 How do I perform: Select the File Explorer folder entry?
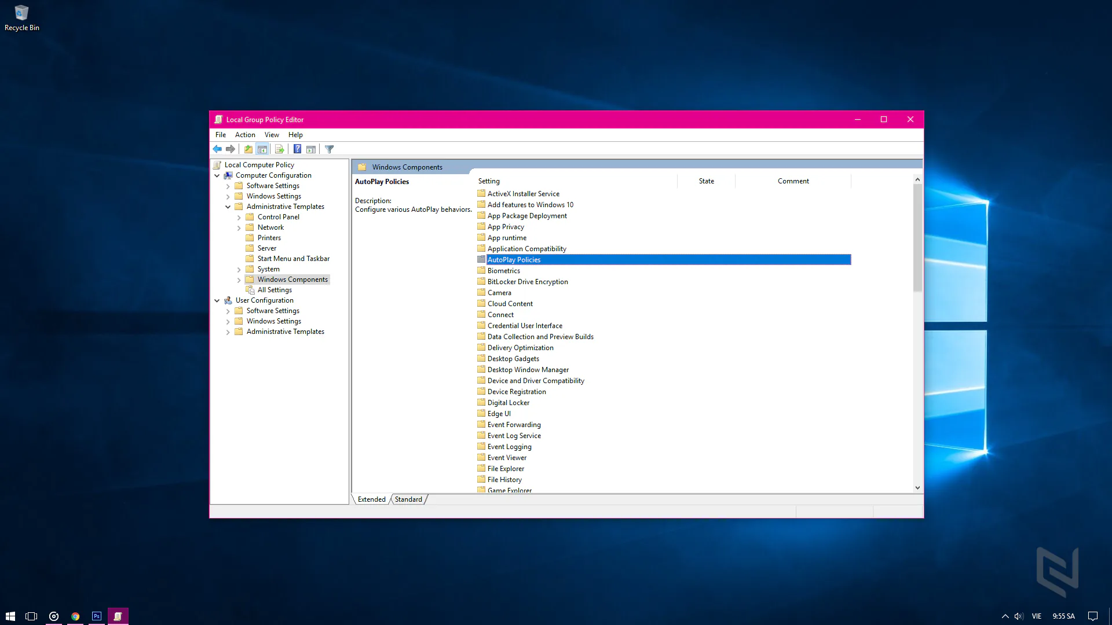[506, 469]
